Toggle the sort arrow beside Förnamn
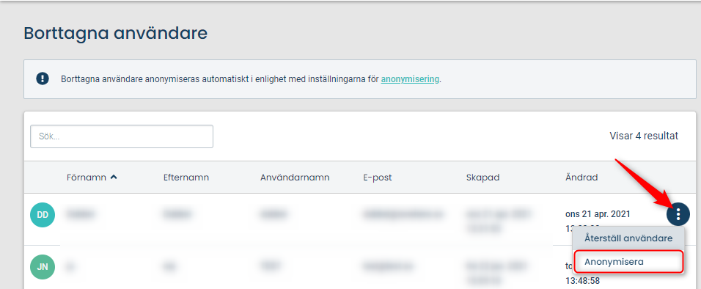The height and width of the screenshot is (289, 701). point(114,178)
